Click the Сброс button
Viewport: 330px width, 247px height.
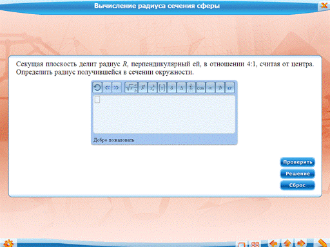tap(298, 185)
